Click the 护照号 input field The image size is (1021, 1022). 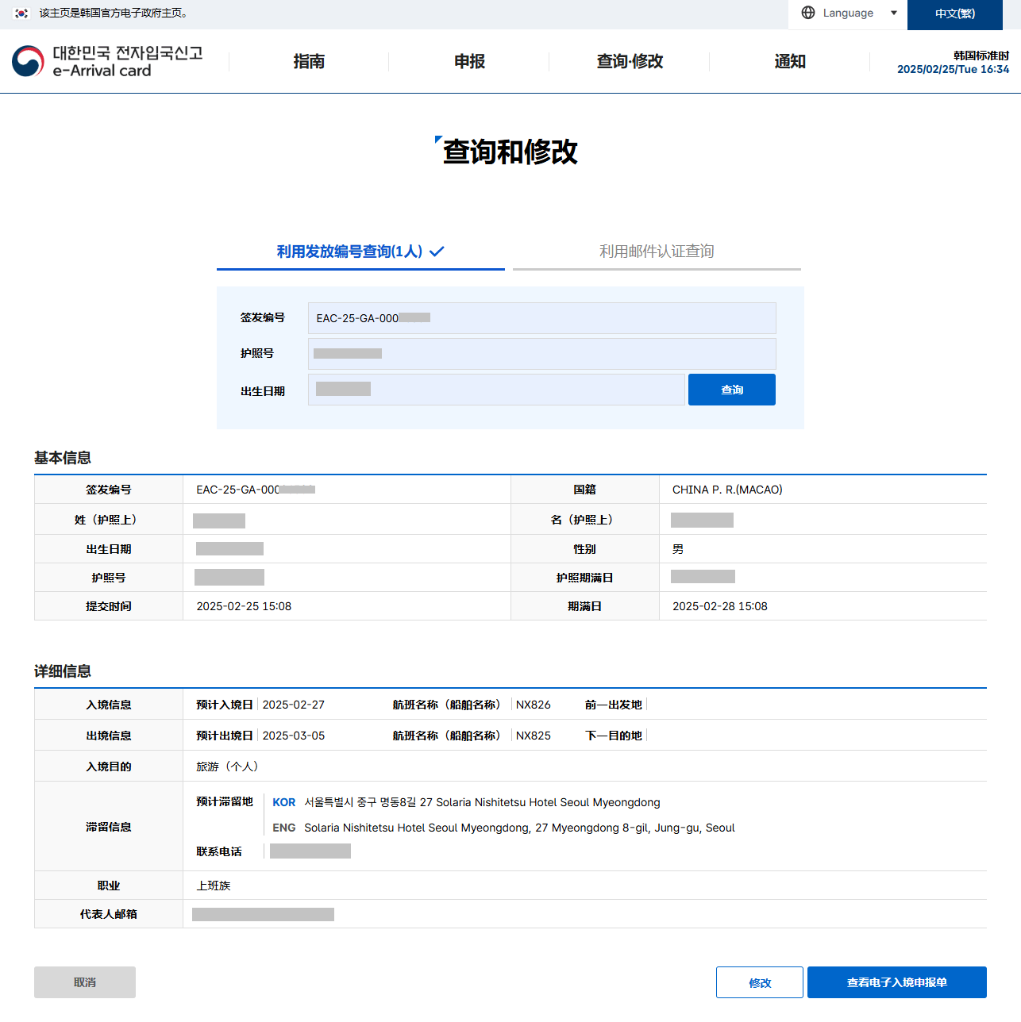click(541, 354)
